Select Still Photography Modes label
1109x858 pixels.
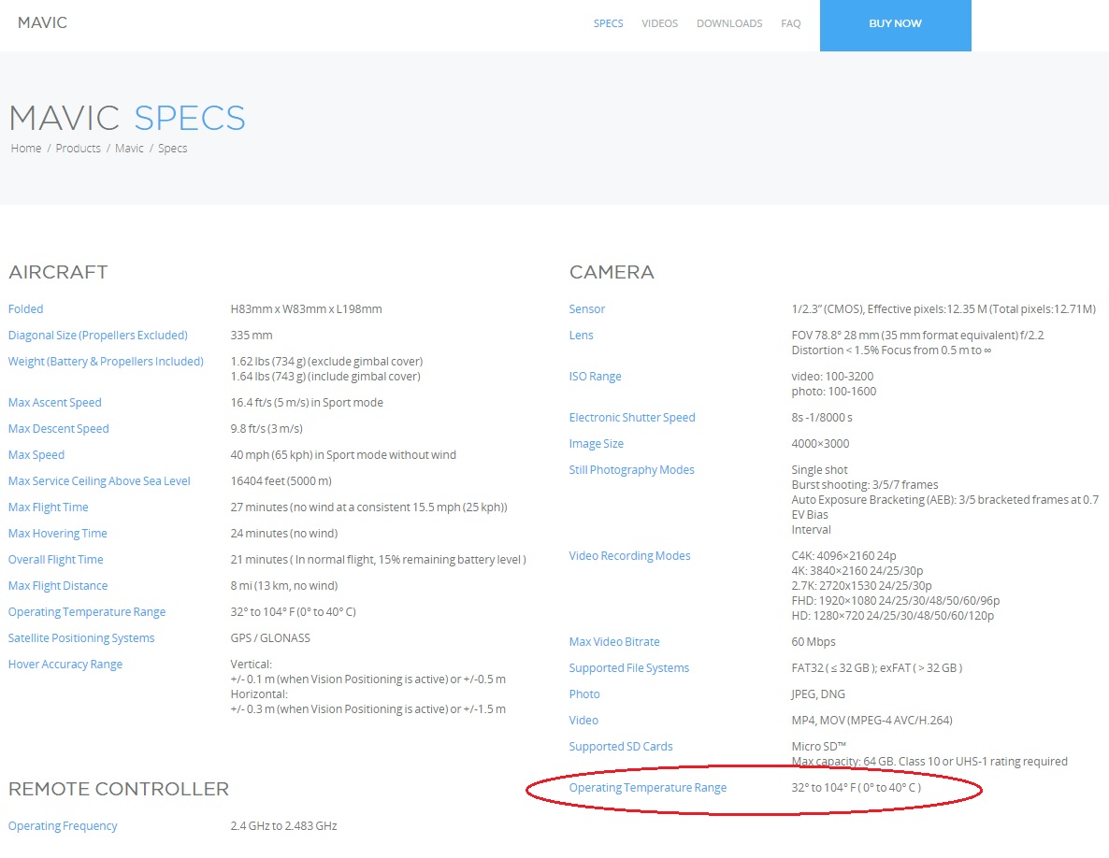(x=631, y=469)
